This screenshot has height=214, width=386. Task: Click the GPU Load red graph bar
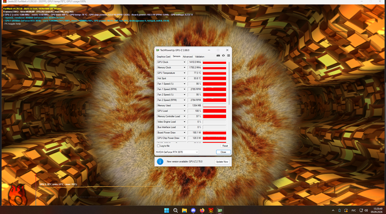(x=215, y=111)
